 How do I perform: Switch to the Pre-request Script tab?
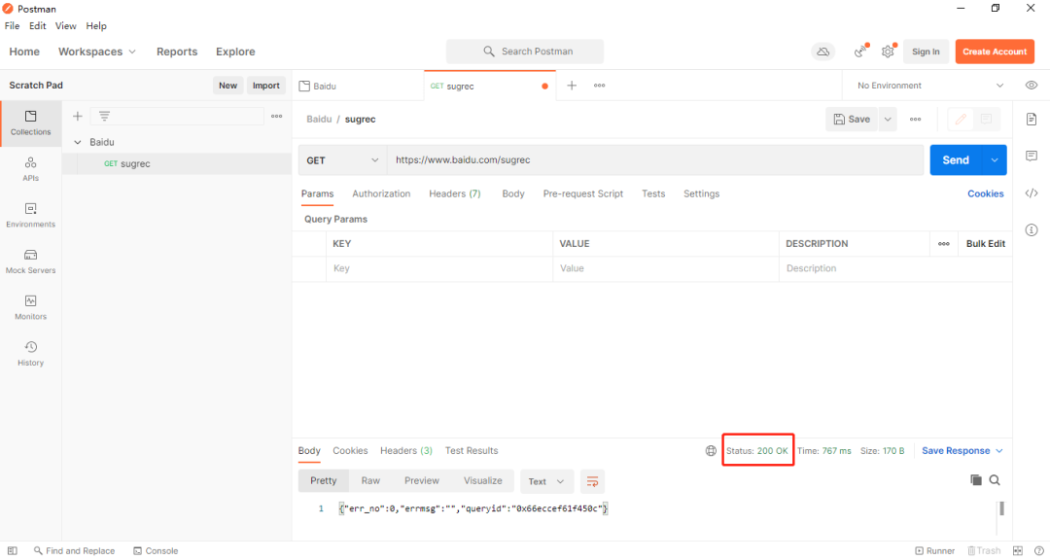coord(583,193)
